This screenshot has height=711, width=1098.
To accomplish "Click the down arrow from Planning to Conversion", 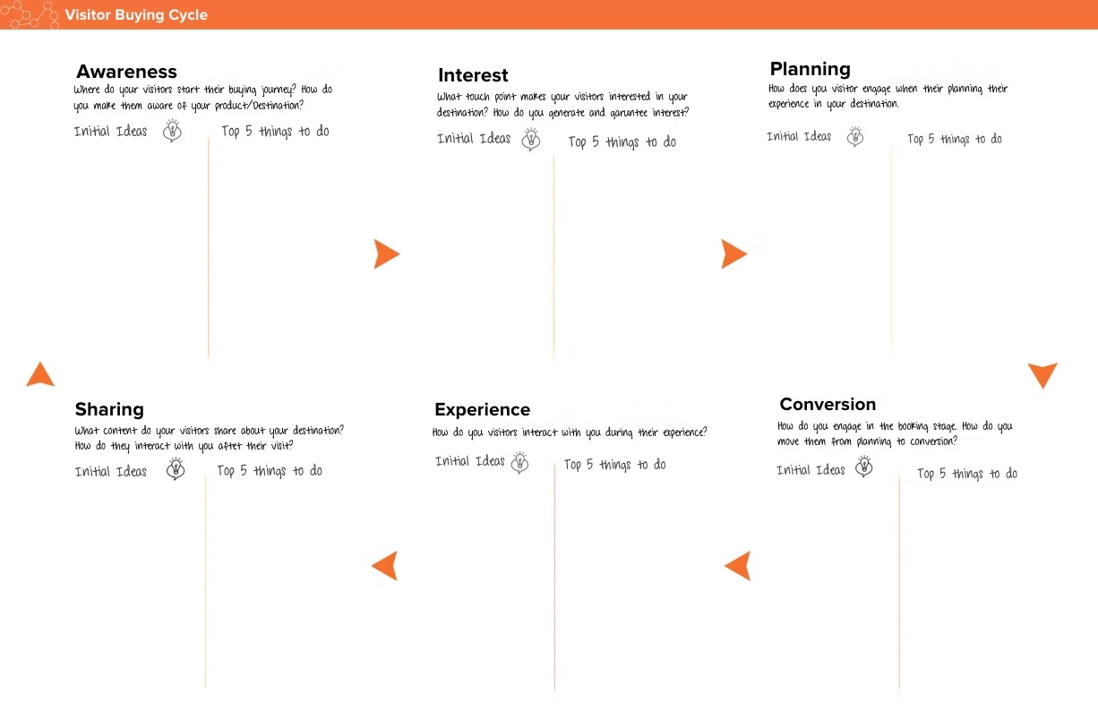I will (x=1042, y=374).
